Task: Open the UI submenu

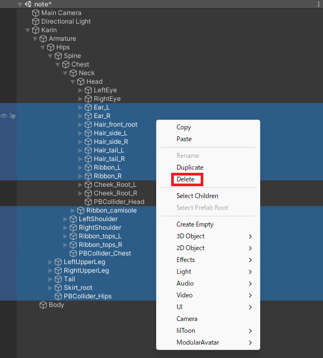Action: tap(208, 307)
